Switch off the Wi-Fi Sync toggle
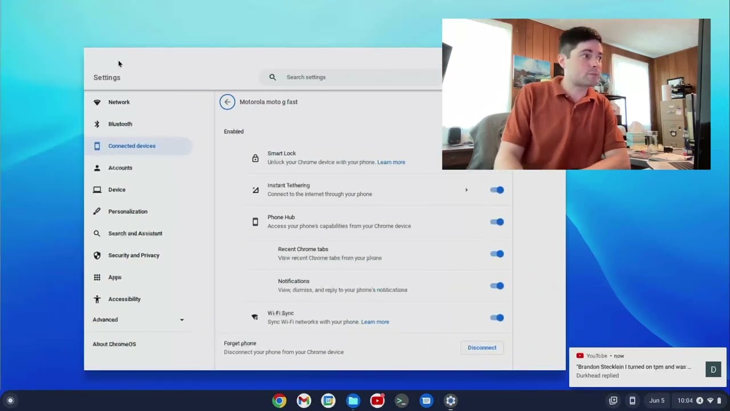Image resolution: width=730 pixels, height=411 pixels. [497, 318]
